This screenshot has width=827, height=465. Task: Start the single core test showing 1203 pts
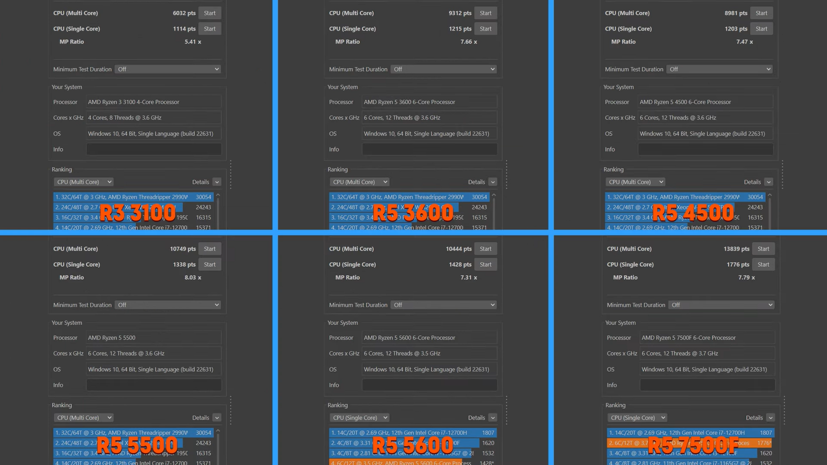click(761, 29)
